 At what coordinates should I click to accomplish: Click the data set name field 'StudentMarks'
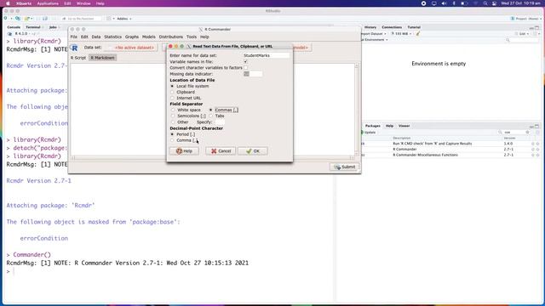[266, 55]
